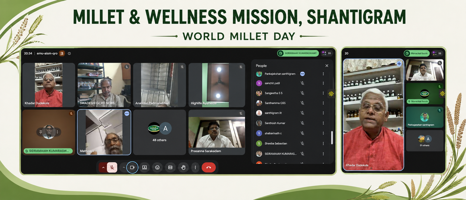Expand video settings chevron beside camera
The height and width of the screenshot is (200, 466).
point(124,167)
